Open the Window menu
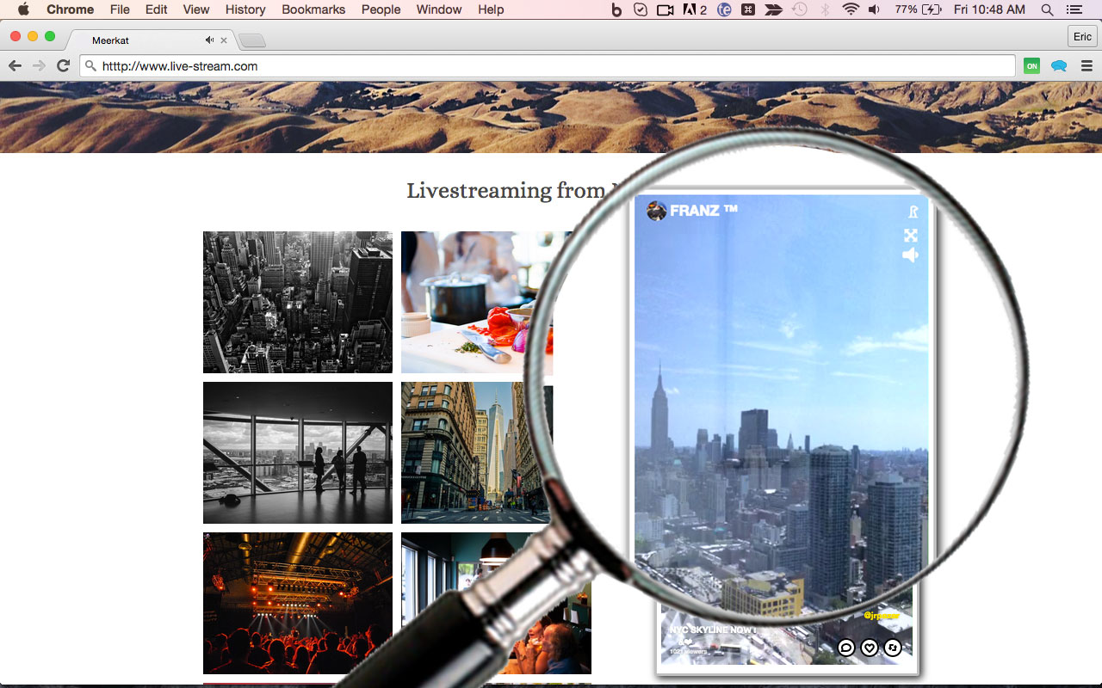 pos(439,9)
